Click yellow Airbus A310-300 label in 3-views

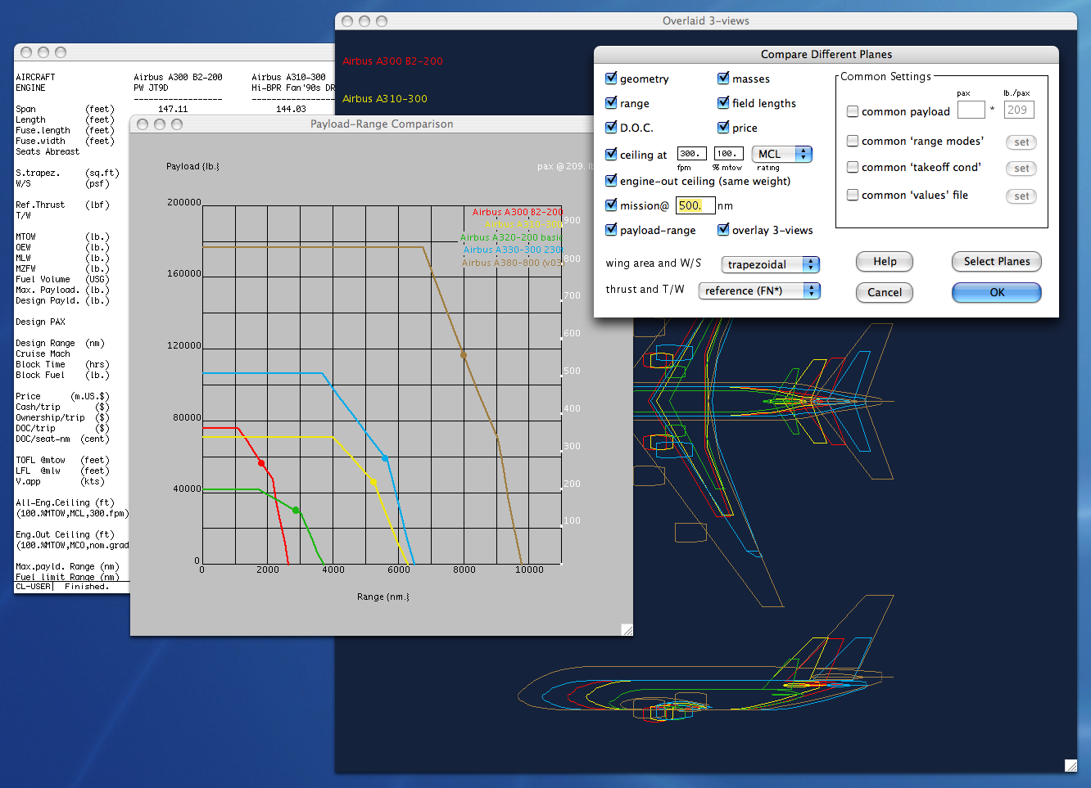pos(384,99)
